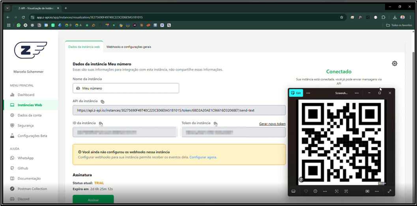Open the WhatsApp bookmark icon
This screenshot has height=206, width=417.
click(19, 25)
